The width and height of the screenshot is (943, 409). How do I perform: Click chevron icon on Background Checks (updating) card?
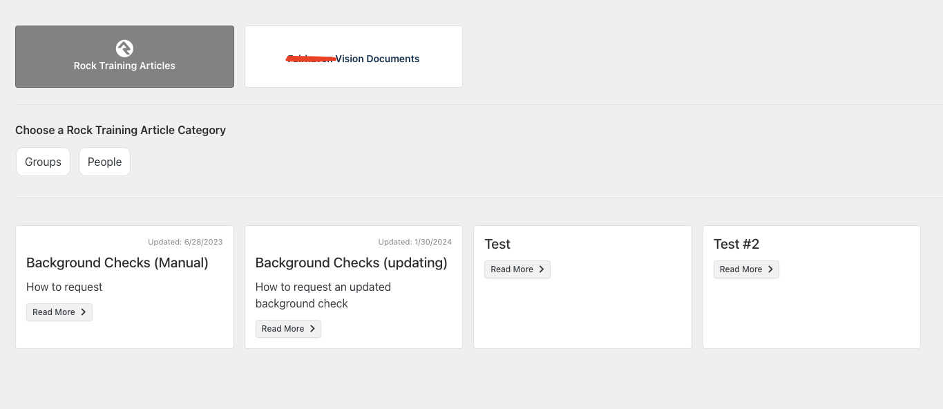312,329
